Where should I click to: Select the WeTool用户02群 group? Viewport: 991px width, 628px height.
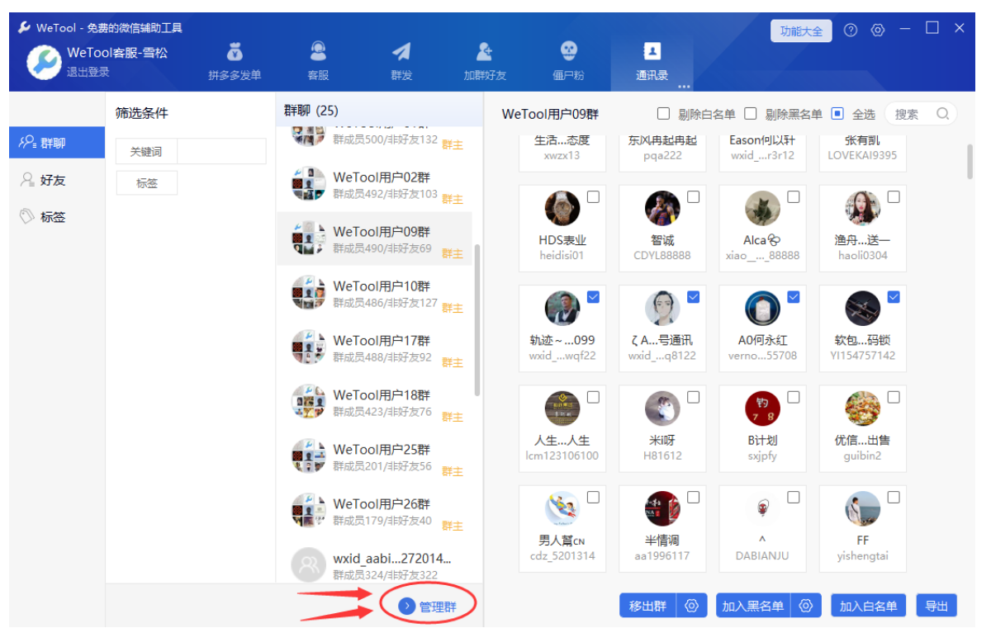[374, 185]
